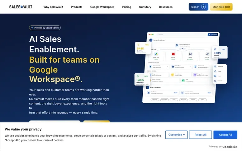242x151 pixels.
Task: Click the Controls shield icon in side card
Action: click(x=215, y=81)
